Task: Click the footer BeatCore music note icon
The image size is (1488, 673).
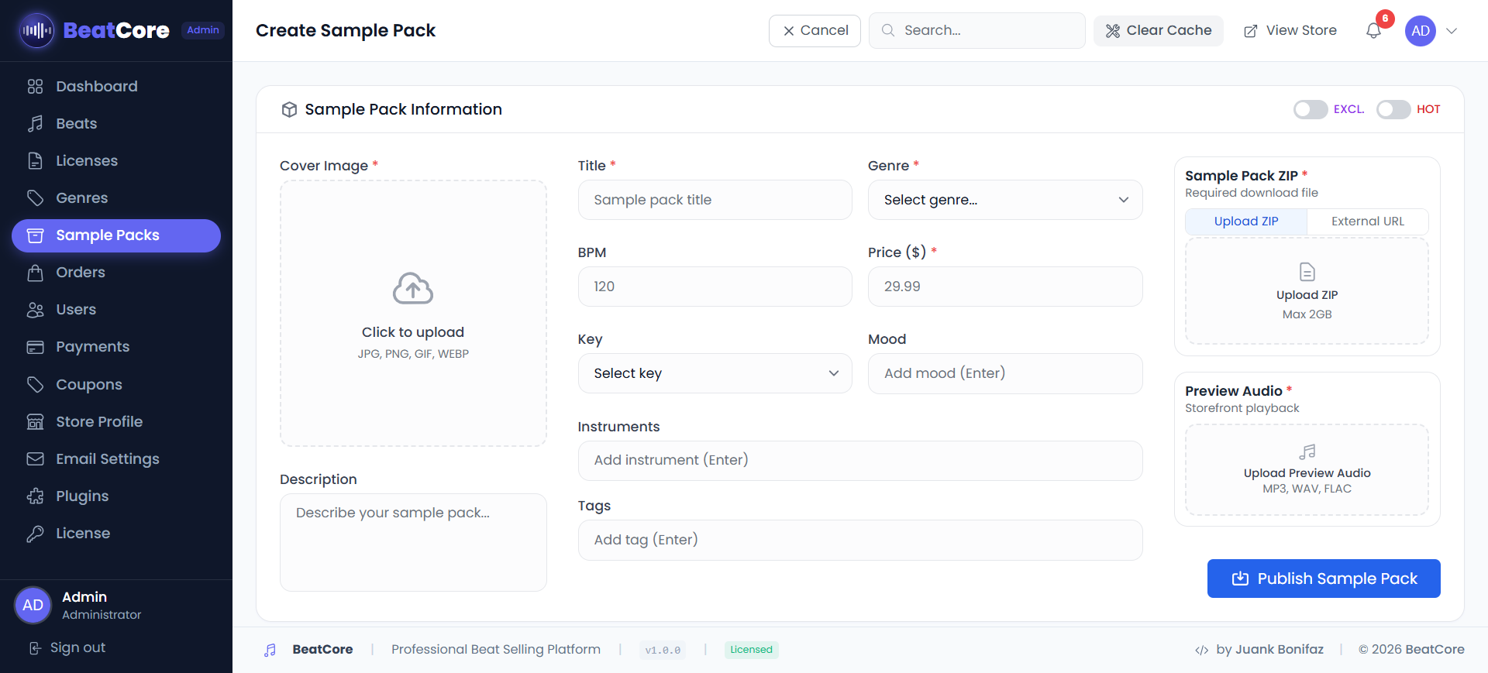Action: (x=270, y=650)
